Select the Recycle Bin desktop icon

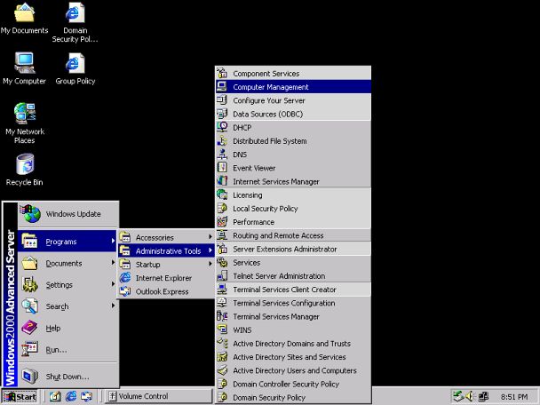tap(25, 170)
